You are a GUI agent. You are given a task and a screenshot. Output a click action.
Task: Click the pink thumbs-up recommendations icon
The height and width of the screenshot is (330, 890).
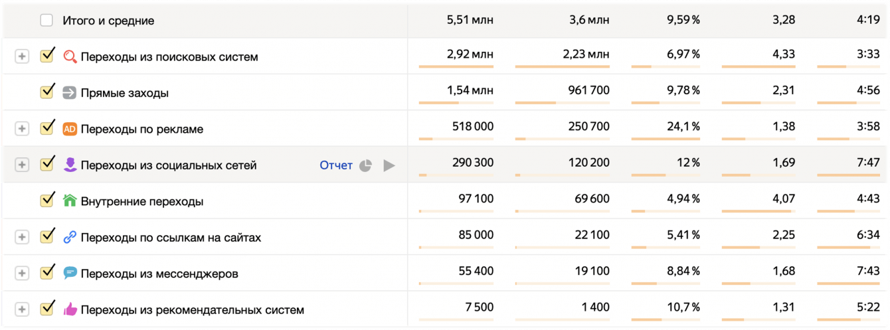pos(70,309)
